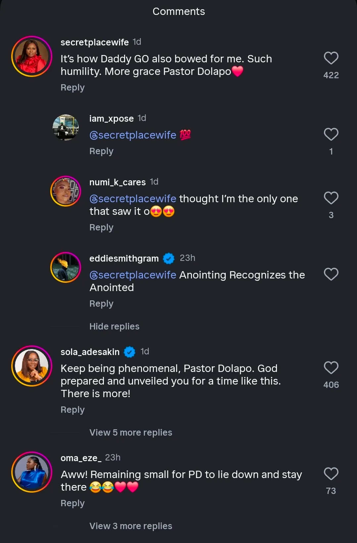Tap heart on eddiesmithgram's reply

331,274
